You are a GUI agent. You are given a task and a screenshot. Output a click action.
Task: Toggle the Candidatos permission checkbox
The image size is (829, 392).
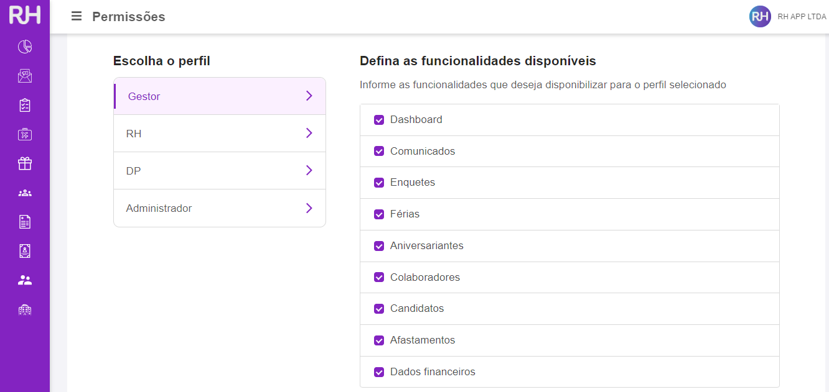(x=379, y=309)
